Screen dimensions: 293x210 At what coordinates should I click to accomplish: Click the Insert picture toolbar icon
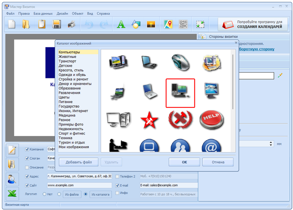(151, 25)
